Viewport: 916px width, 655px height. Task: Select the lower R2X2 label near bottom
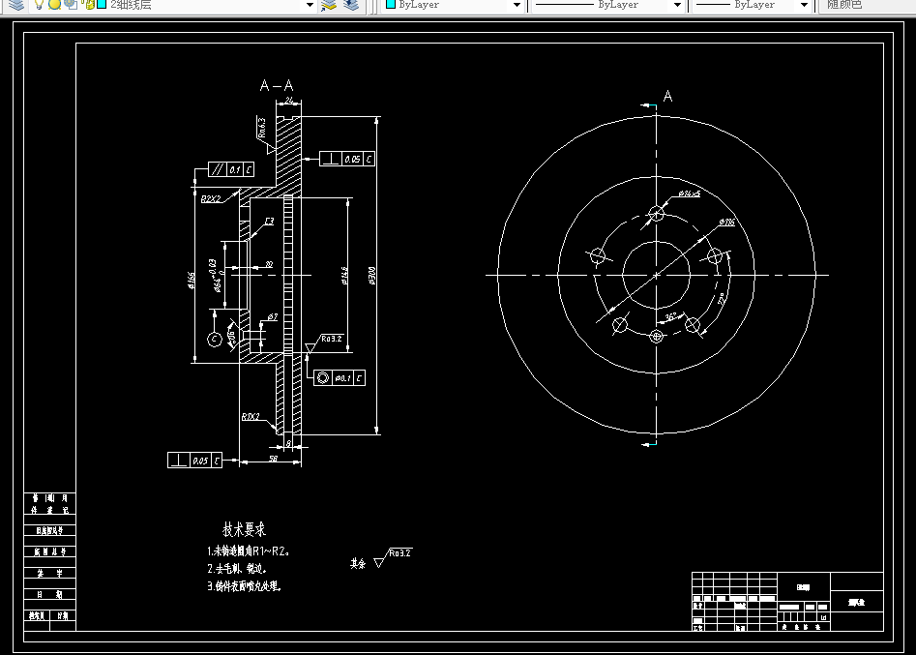(250, 417)
